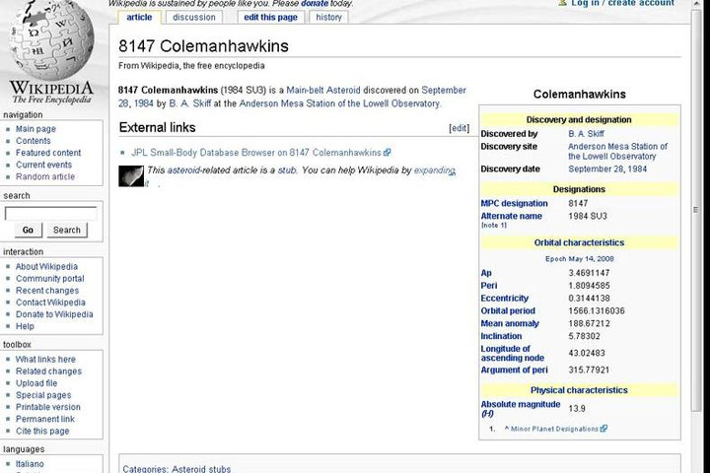Click Absolute magnitude (H) label

coord(521,409)
